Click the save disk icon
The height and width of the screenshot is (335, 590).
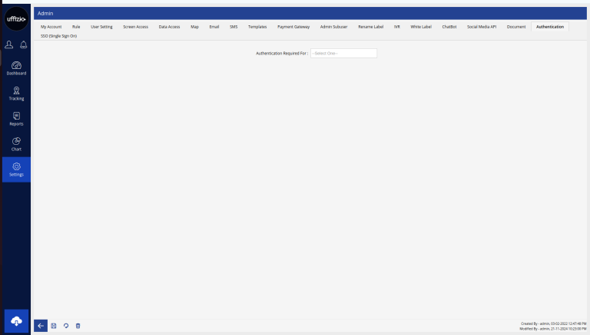(x=54, y=326)
